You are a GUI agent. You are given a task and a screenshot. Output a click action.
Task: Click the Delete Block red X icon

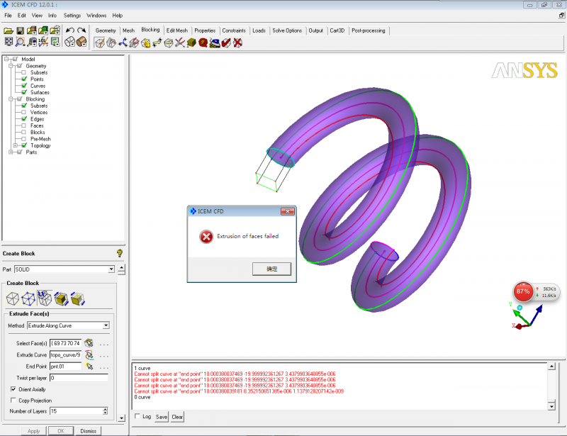point(237,43)
